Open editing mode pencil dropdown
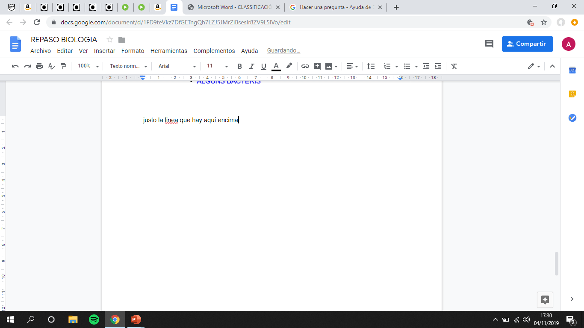Image resolution: width=584 pixels, height=328 pixels. tap(534, 66)
